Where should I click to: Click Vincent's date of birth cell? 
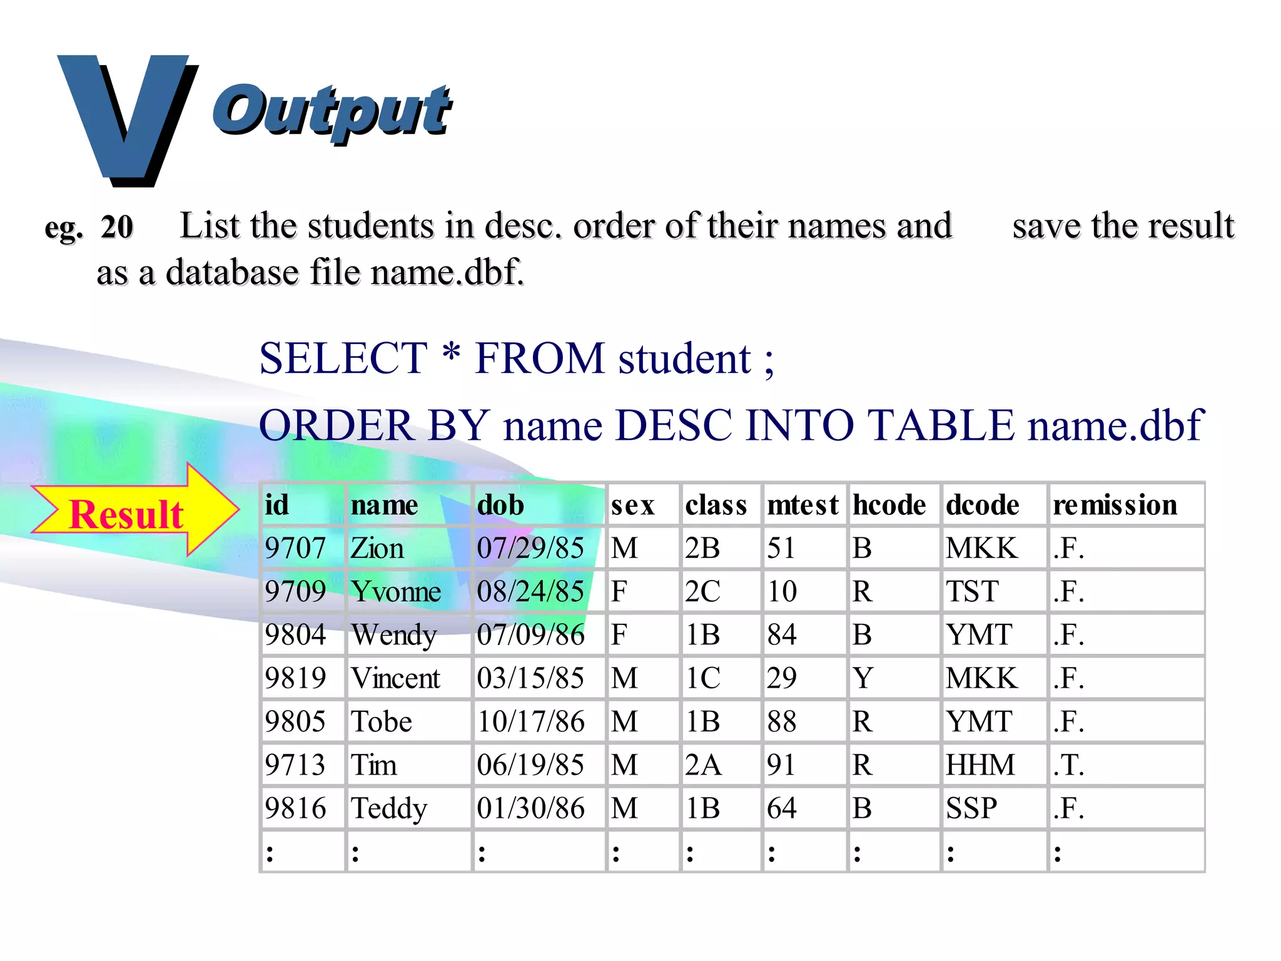pyautogui.click(x=530, y=678)
